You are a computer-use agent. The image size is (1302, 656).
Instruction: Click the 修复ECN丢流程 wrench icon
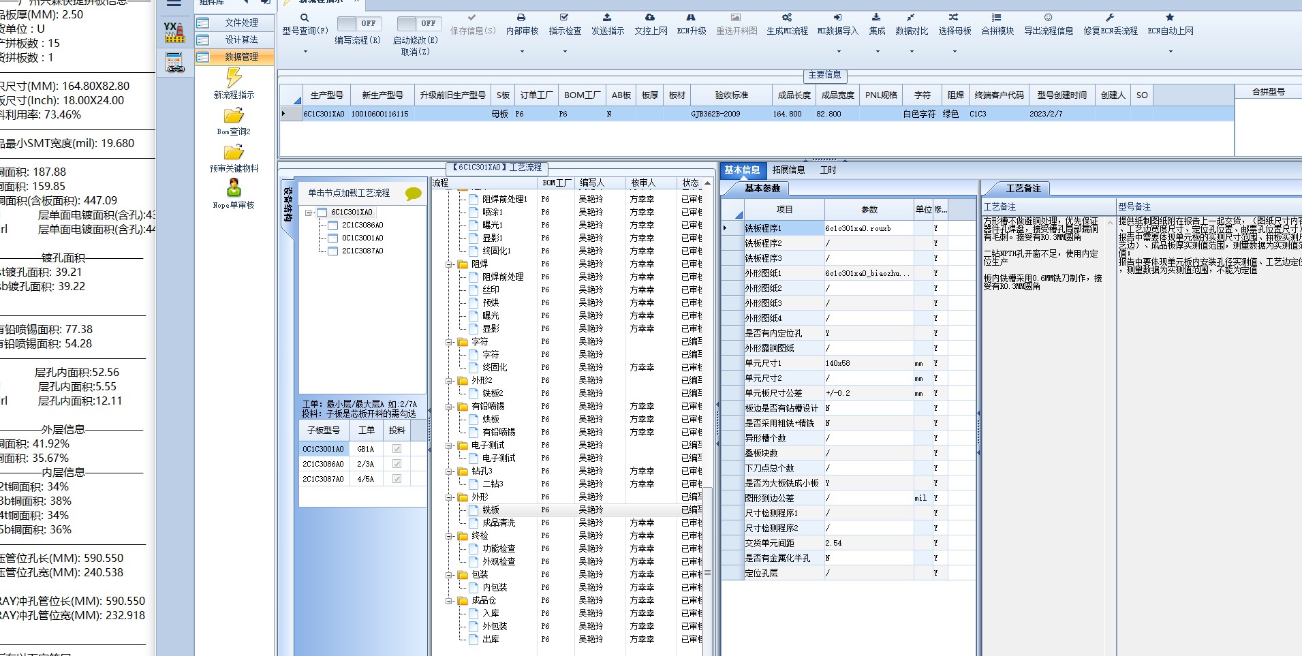tap(1110, 18)
